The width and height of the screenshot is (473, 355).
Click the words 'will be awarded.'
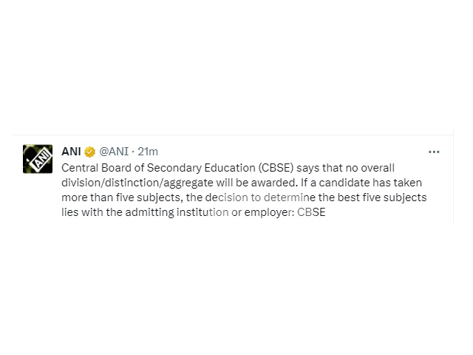coord(257,183)
